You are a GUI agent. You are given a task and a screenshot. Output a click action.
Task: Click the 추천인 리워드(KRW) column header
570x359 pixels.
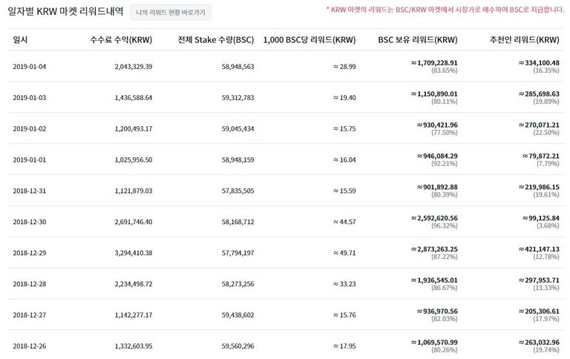pyautogui.click(x=525, y=39)
